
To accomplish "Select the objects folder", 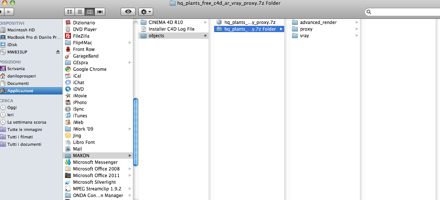I will 174,36.
